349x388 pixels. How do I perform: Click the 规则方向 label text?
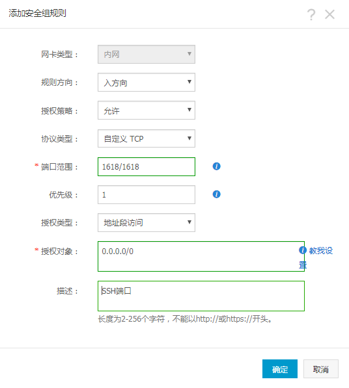(x=59, y=83)
